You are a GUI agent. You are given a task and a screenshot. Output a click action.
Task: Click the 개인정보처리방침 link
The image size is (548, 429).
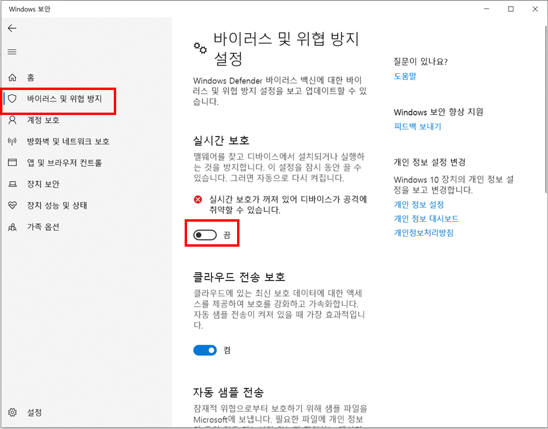(x=424, y=233)
